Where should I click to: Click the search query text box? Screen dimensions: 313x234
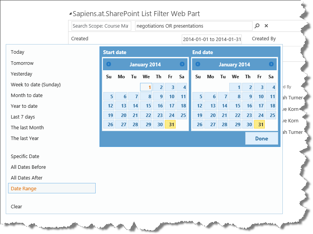194,26
